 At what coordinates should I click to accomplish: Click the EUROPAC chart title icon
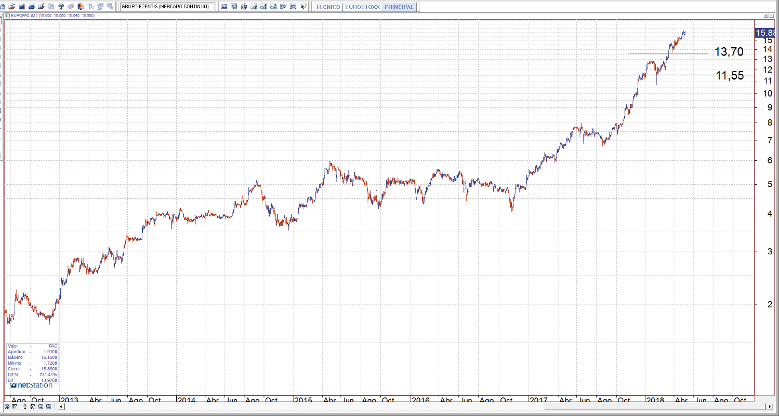(7, 16)
